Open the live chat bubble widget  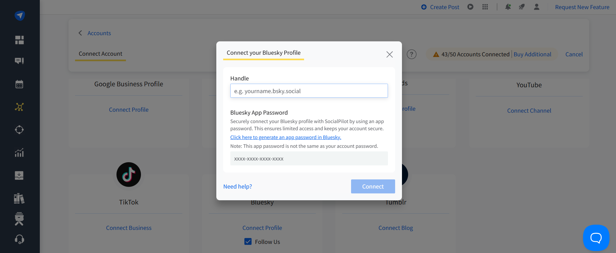point(596,238)
